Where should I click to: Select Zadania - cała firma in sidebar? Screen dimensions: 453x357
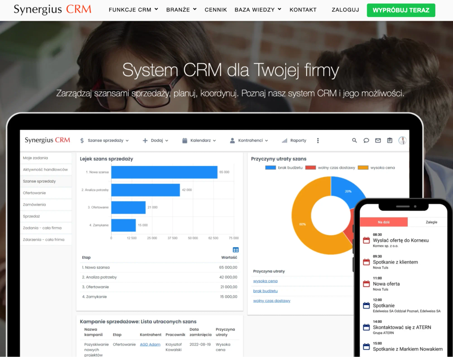tap(46, 228)
